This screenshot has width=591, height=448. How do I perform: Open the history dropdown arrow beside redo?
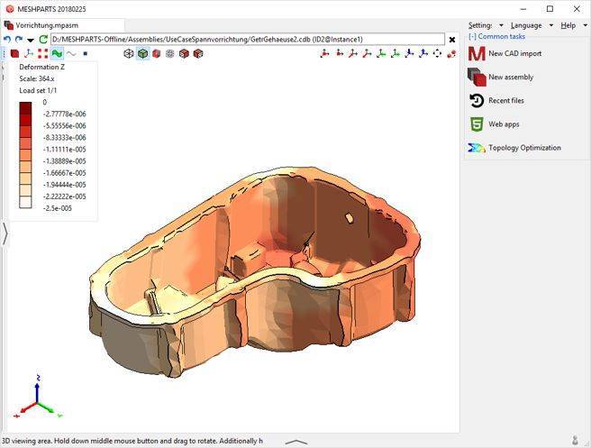click(31, 41)
